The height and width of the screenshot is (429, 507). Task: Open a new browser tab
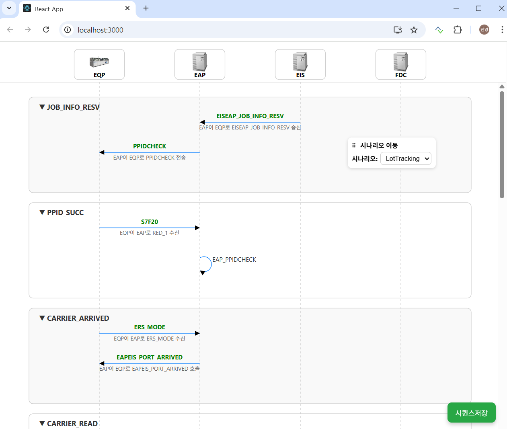(146, 8)
